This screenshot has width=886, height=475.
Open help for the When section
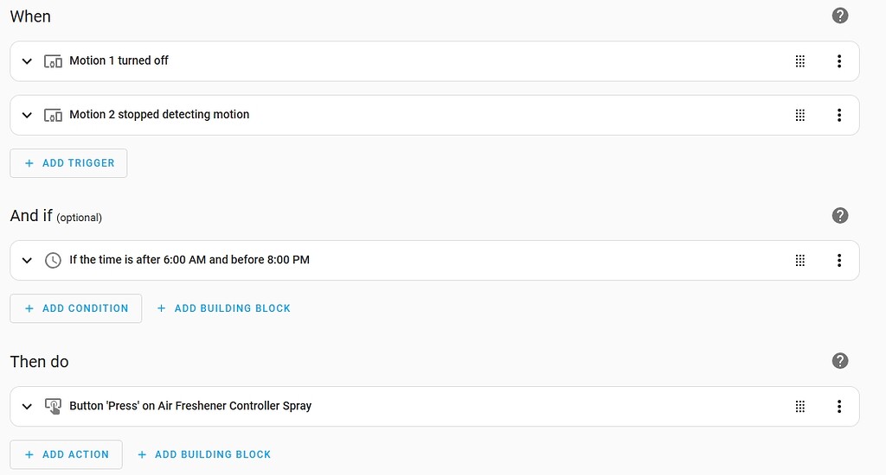click(x=839, y=16)
